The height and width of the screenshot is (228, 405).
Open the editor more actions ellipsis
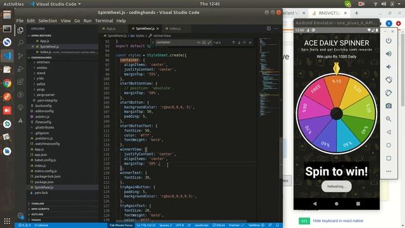point(277,28)
